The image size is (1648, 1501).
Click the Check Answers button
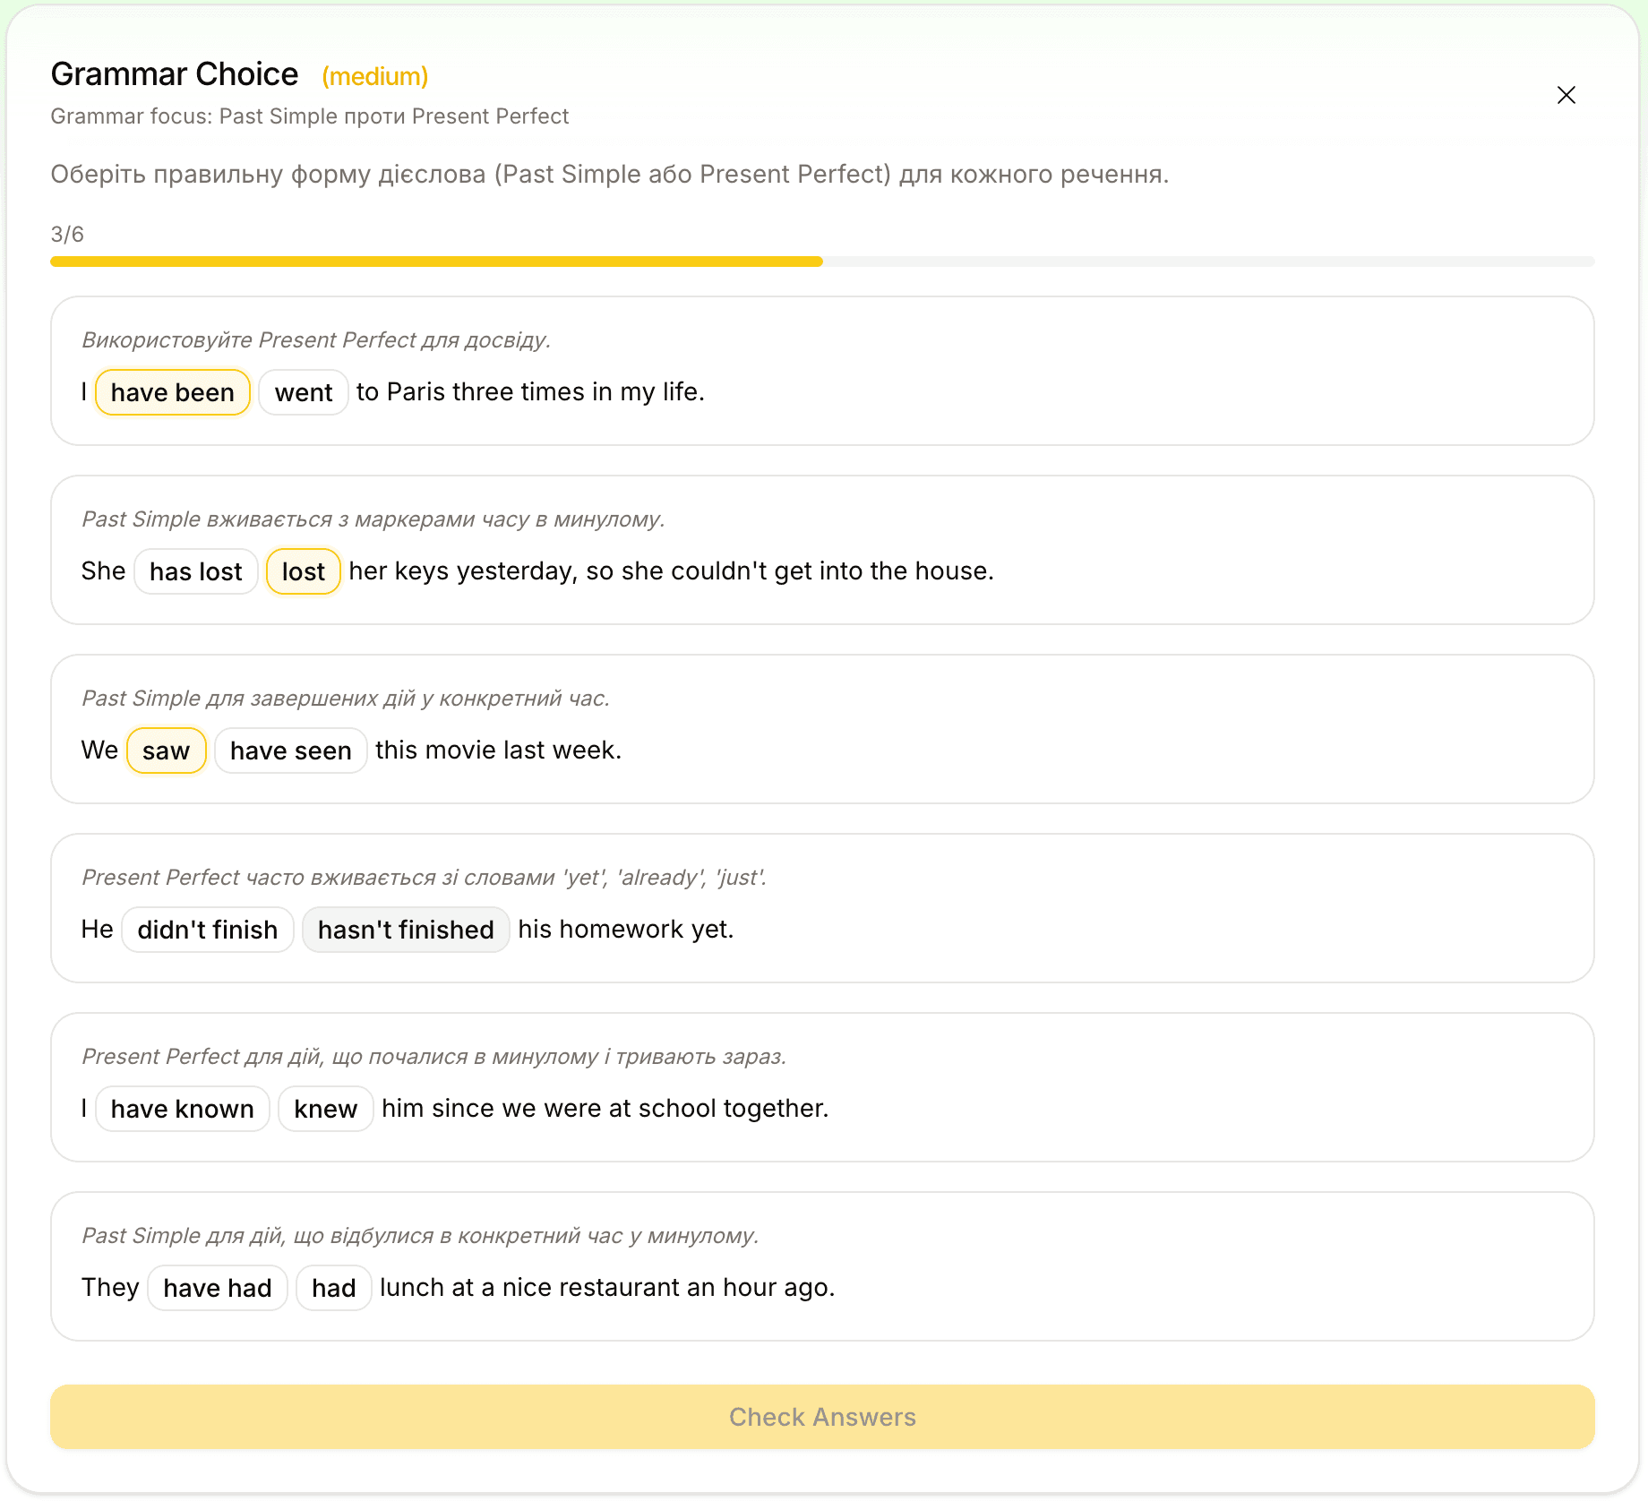[x=822, y=1417]
